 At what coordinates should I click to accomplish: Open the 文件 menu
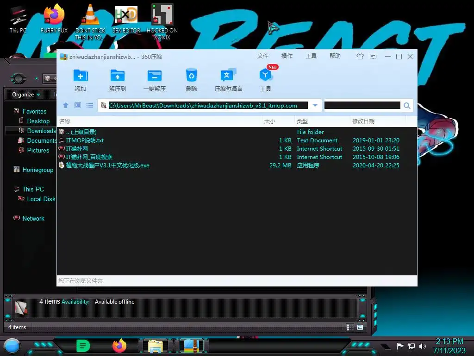click(263, 56)
